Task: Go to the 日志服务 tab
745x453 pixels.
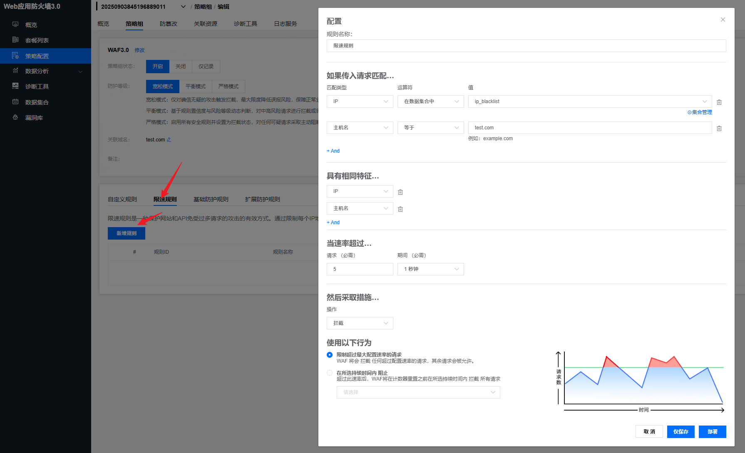Action: (x=285, y=24)
